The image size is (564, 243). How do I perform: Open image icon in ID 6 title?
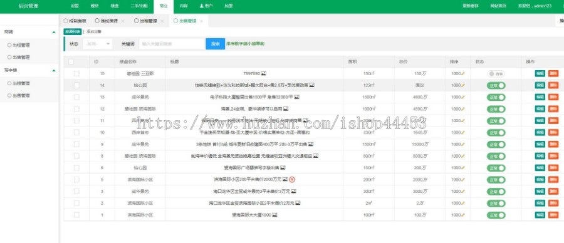pyautogui.click(x=283, y=168)
